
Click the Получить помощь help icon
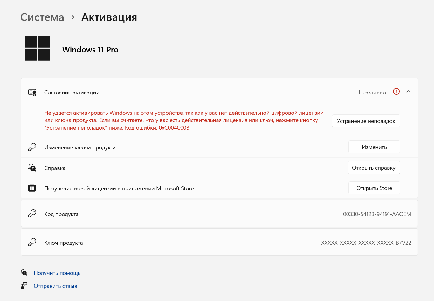24,272
